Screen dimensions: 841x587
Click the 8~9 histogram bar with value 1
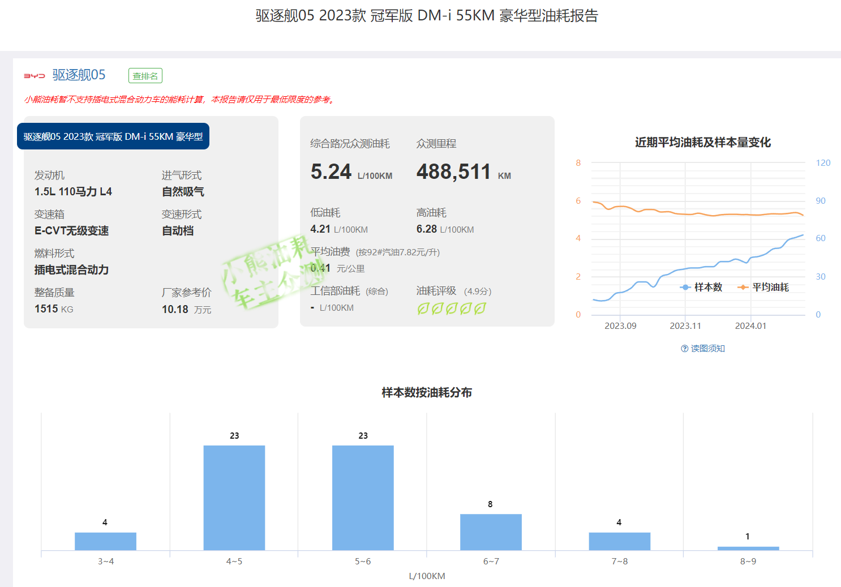[748, 549]
